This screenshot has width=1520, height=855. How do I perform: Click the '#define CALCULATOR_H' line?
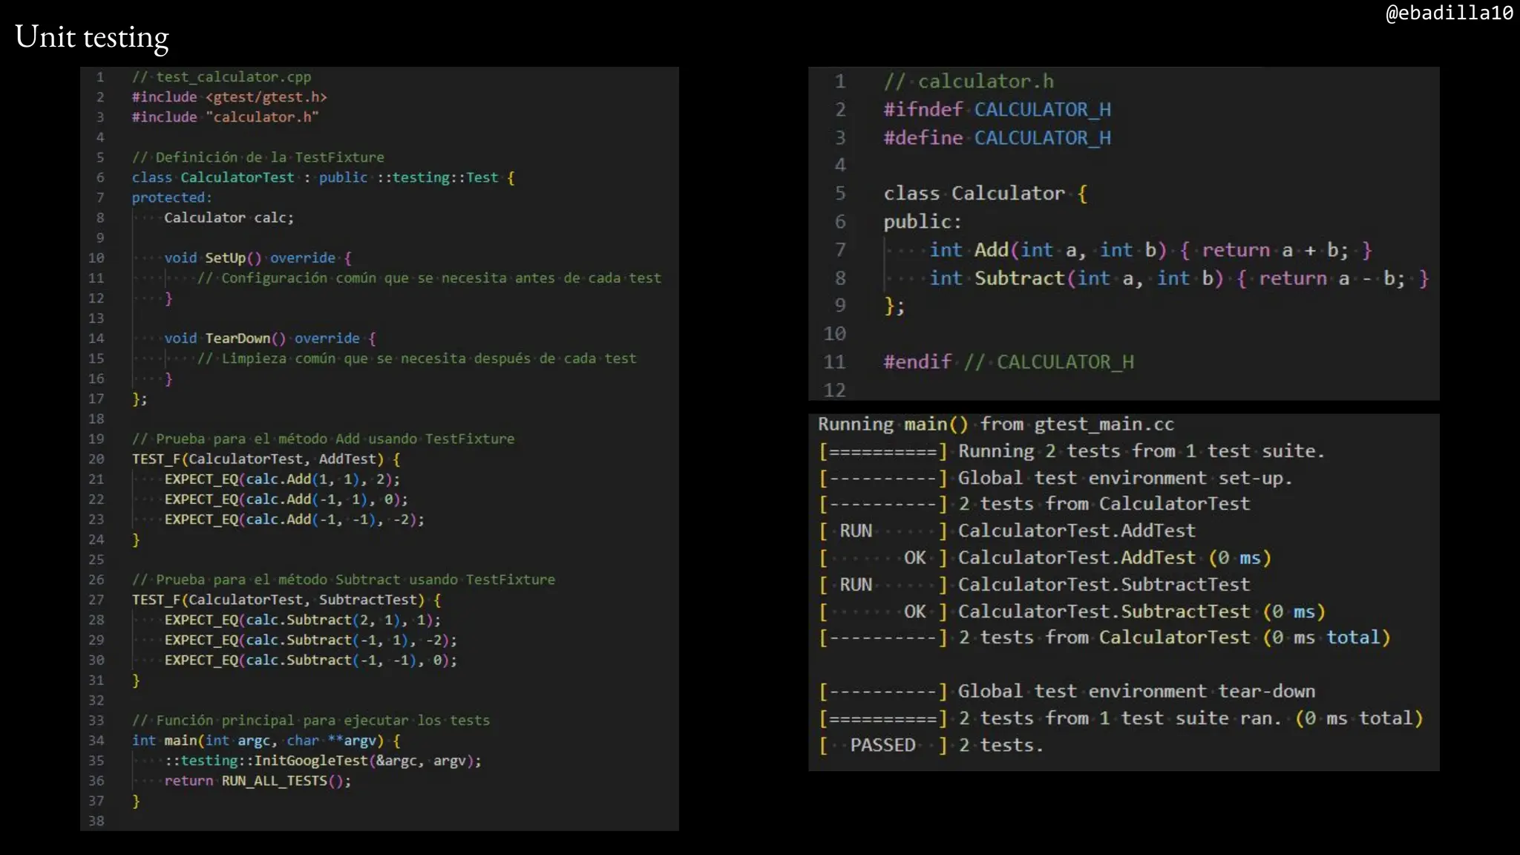point(997,137)
